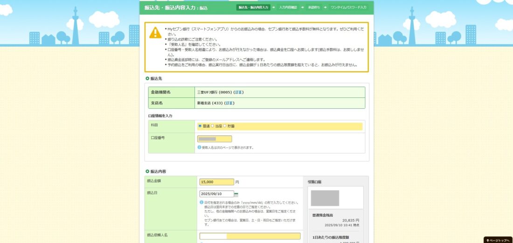
Task: Click the 科目 row label
Action: pyautogui.click(x=154, y=125)
